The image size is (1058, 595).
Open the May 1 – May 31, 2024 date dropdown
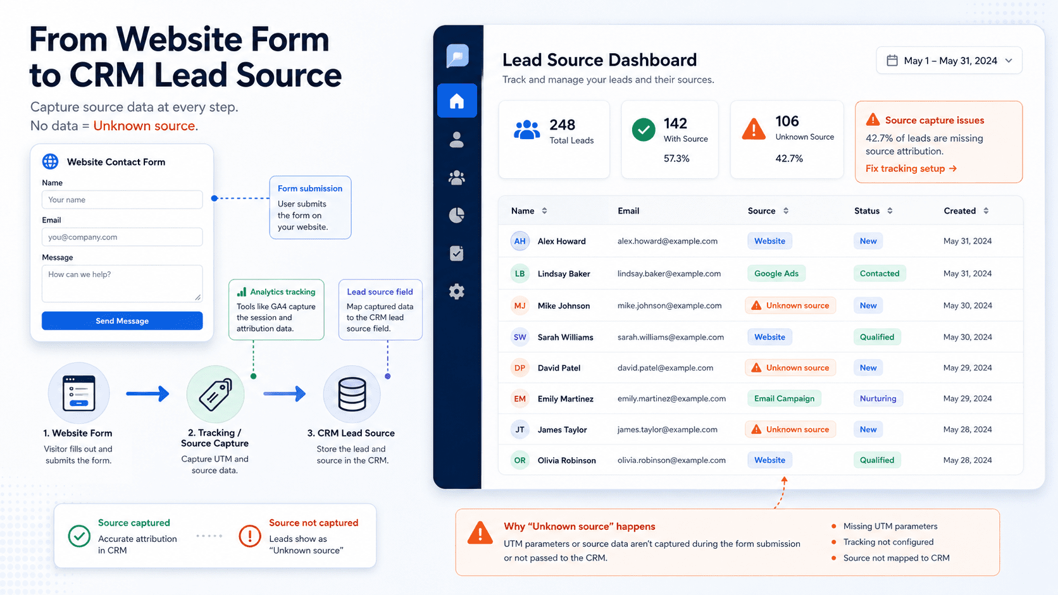tap(949, 61)
